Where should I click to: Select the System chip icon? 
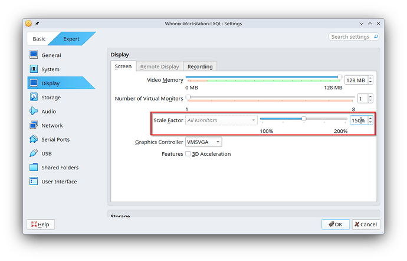(x=34, y=69)
